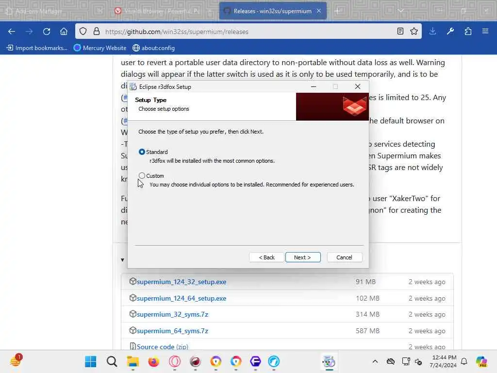
Task: Select the Standard setup radio button
Action: click(142, 152)
